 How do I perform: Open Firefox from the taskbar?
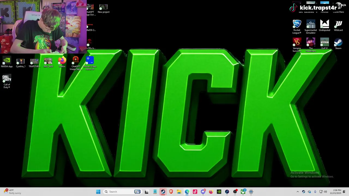[211, 192]
